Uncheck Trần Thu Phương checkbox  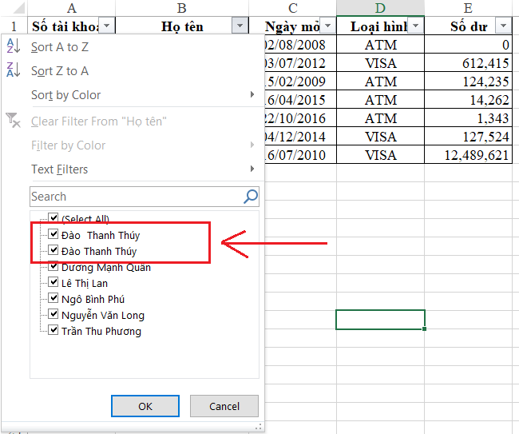53,330
